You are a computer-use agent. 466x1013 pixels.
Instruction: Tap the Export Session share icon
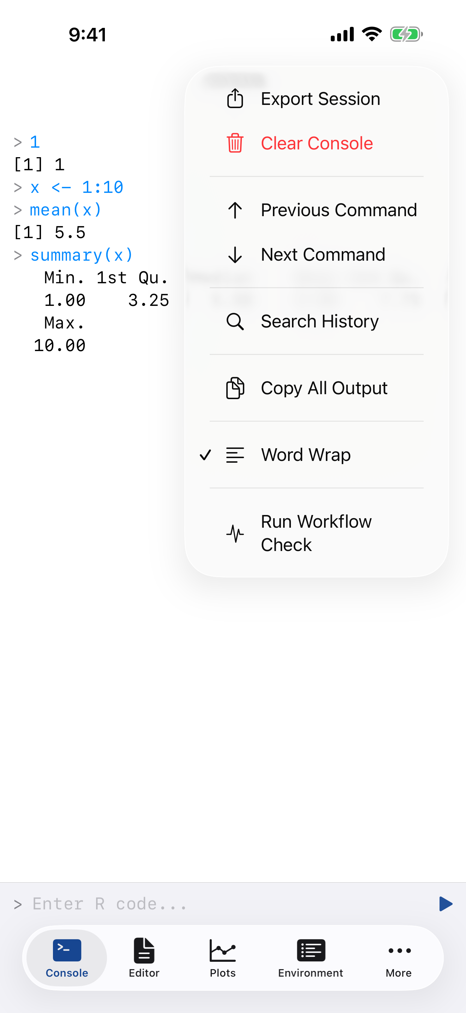(235, 98)
